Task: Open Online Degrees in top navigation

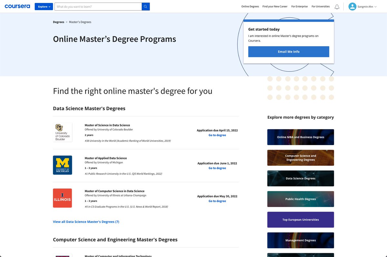Action: coord(250,6)
